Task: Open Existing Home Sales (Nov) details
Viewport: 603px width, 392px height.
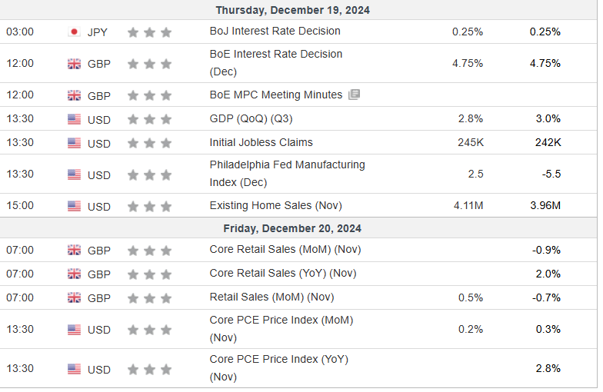Action: click(275, 206)
